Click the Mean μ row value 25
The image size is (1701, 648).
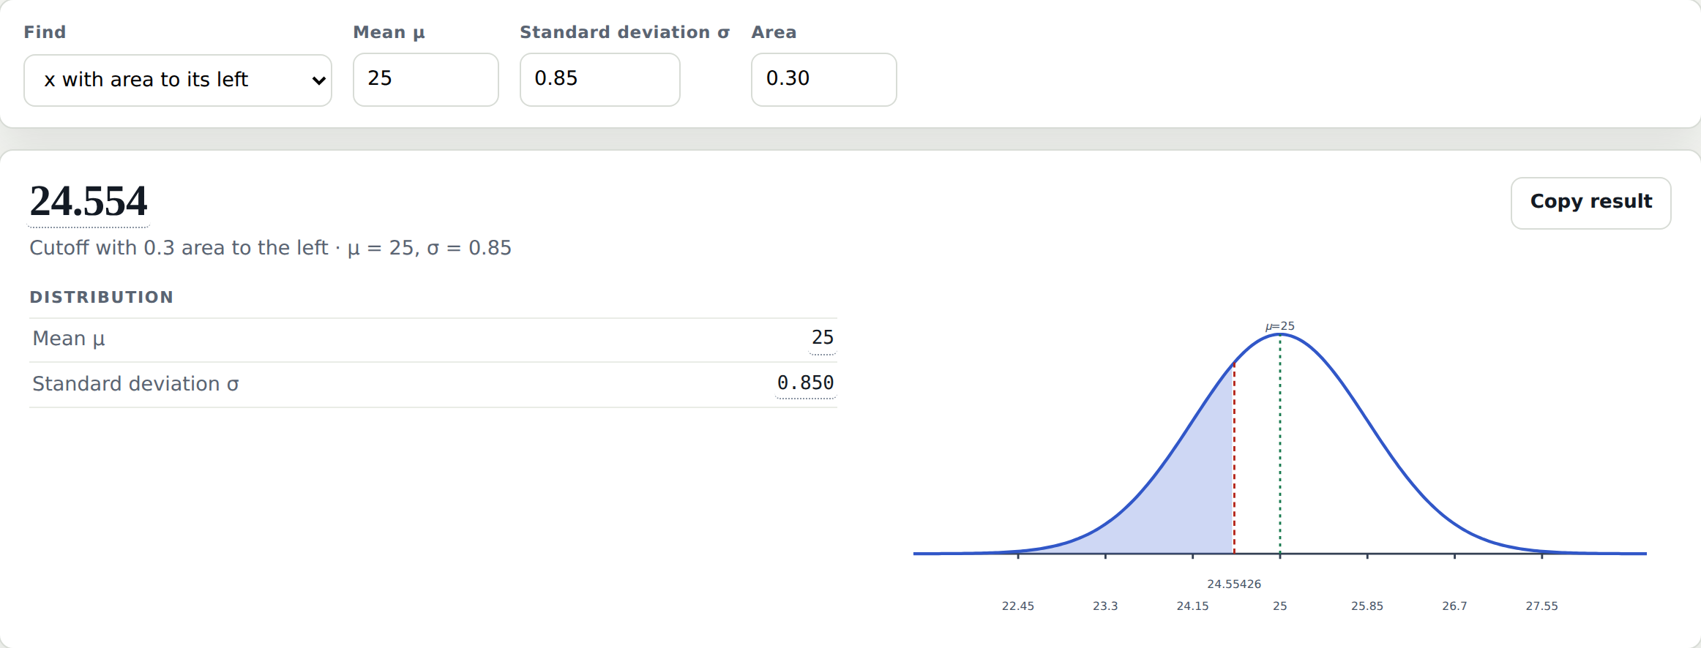click(x=823, y=337)
